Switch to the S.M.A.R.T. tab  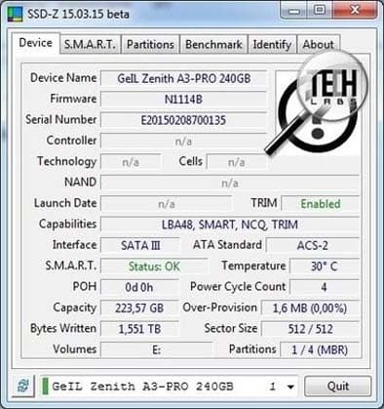[90, 45]
